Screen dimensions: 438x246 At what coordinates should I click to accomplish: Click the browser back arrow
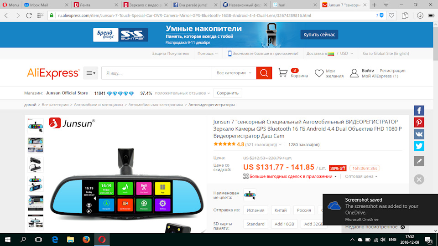[x=6, y=15]
